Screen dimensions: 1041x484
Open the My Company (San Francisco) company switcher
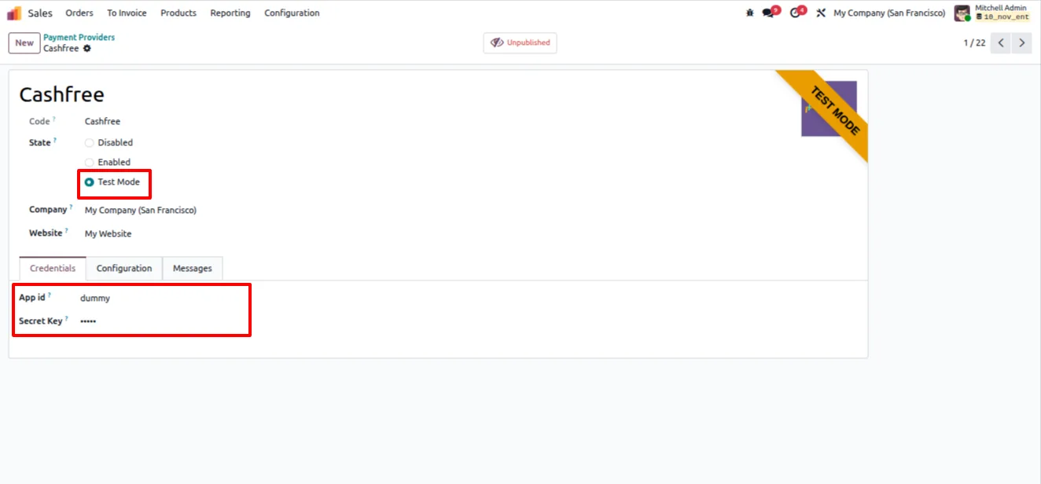point(889,13)
